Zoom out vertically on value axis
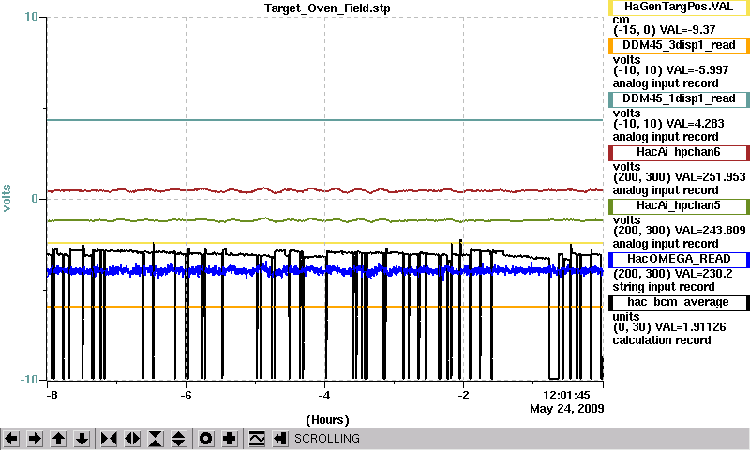This screenshot has height=450, width=750. coord(179,439)
